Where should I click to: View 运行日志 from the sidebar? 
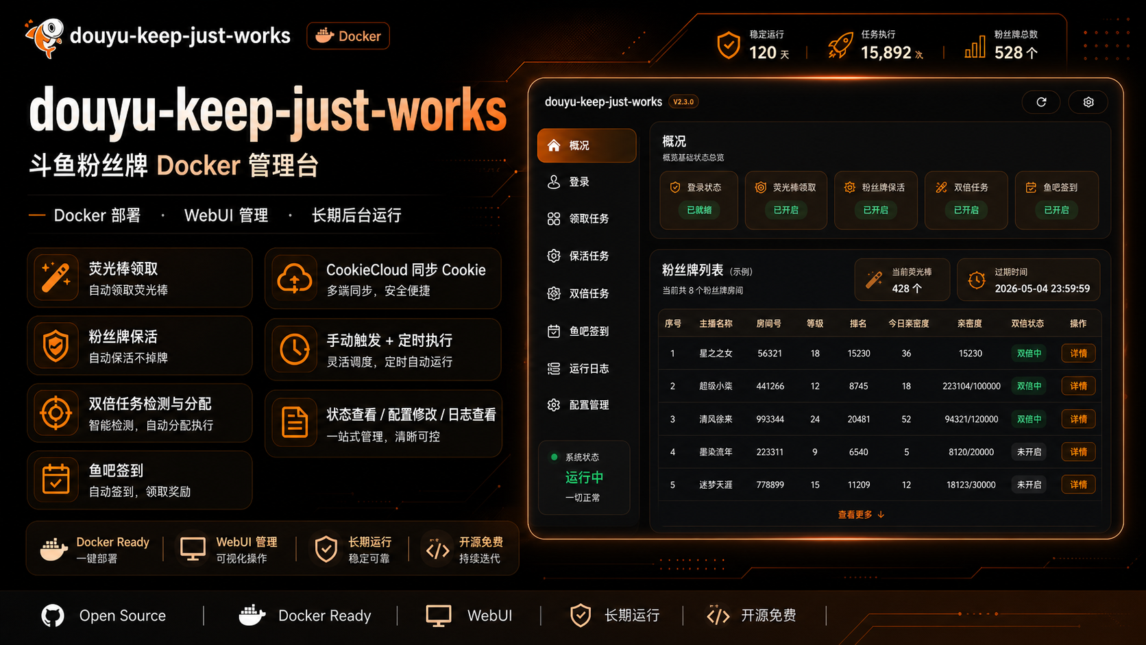coord(587,369)
